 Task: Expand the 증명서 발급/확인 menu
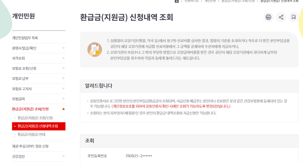39,48
